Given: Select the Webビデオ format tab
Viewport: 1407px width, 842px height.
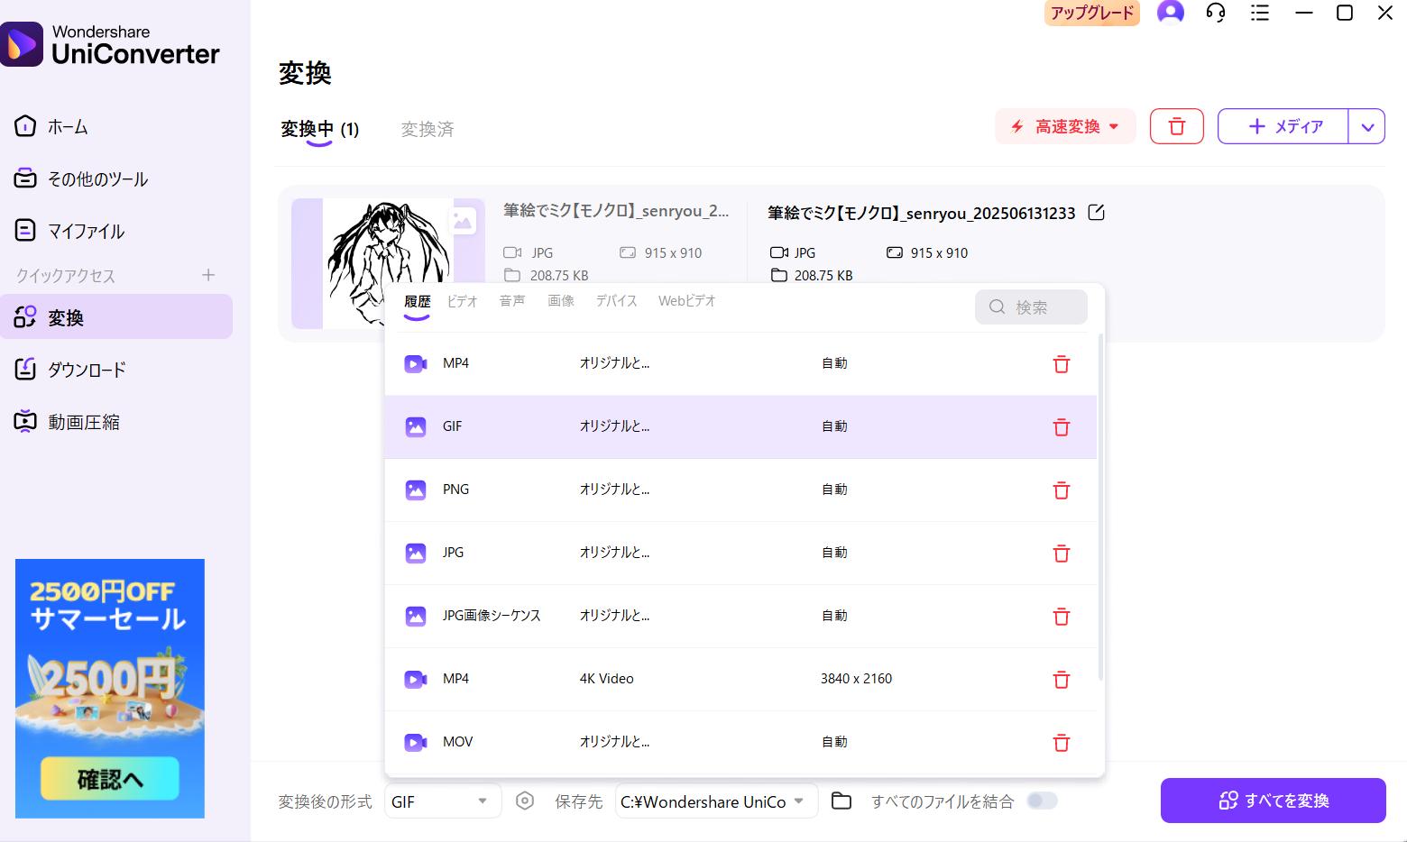Looking at the screenshot, I should pos(686,301).
